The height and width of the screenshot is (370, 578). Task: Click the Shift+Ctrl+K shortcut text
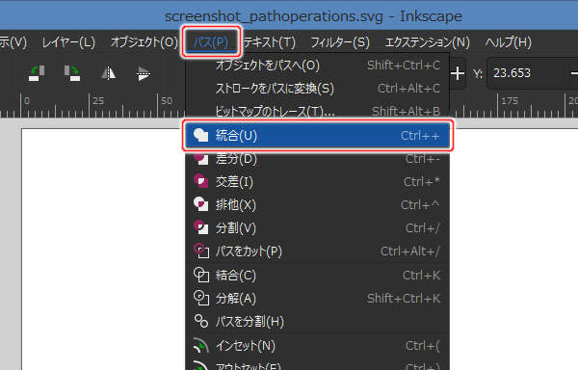404,298
